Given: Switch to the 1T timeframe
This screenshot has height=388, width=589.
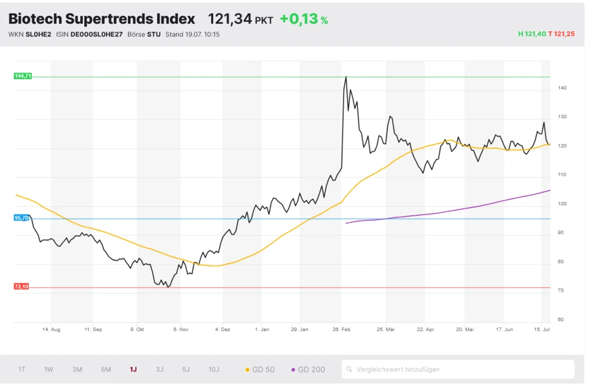Looking at the screenshot, I should (22, 369).
